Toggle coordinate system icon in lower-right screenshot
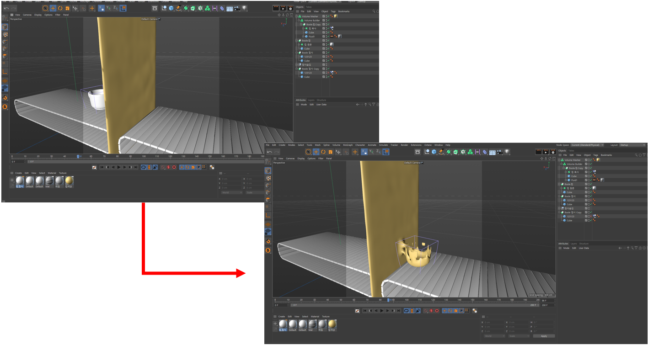This screenshot has width=648, height=345. [x=386, y=152]
